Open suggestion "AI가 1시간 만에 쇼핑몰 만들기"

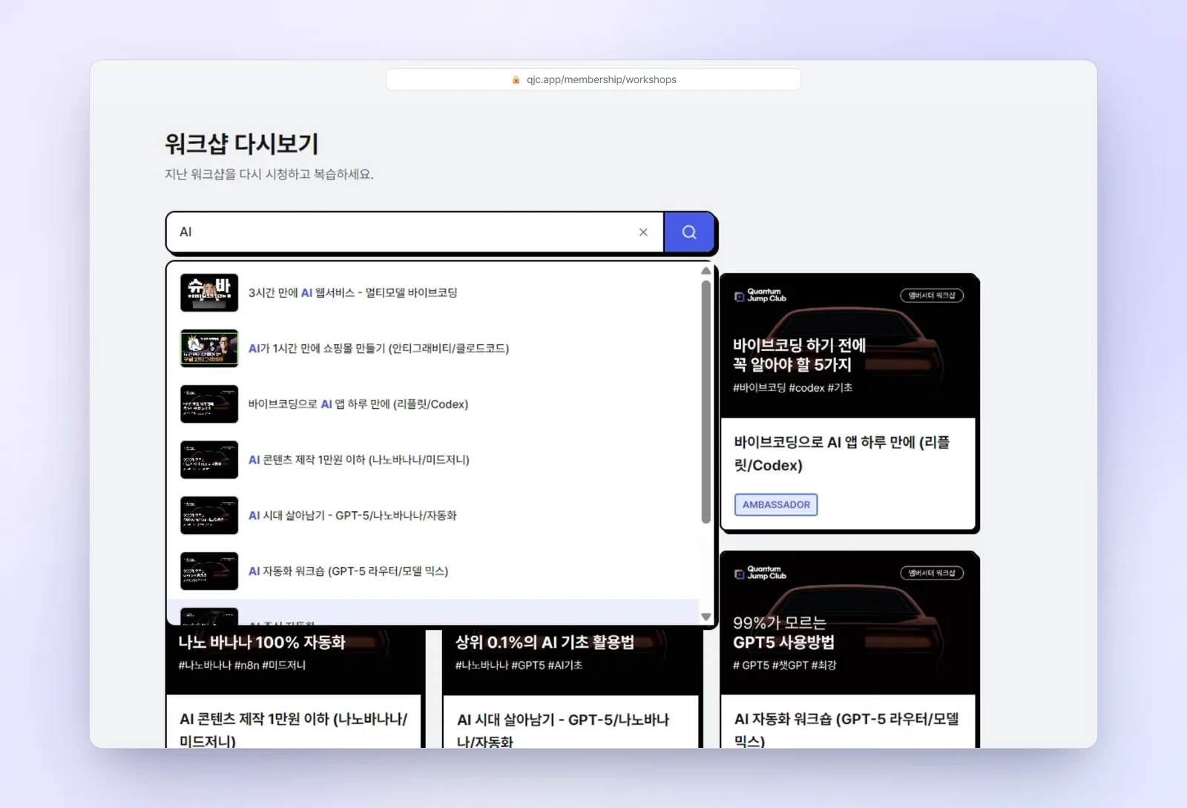tap(433, 348)
